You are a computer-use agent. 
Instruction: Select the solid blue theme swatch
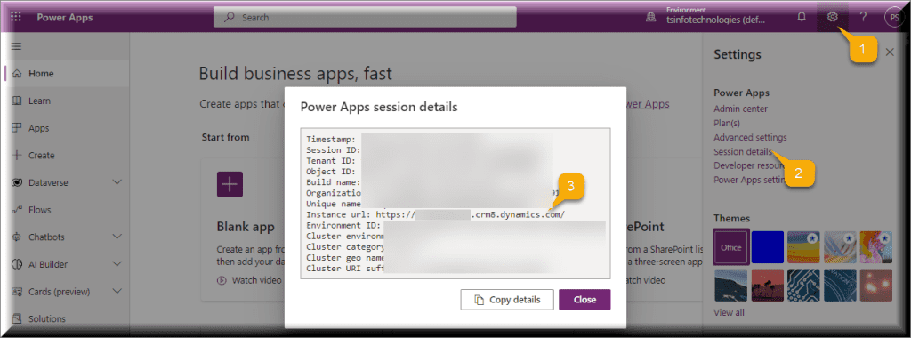pyautogui.click(x=768, y=247)
